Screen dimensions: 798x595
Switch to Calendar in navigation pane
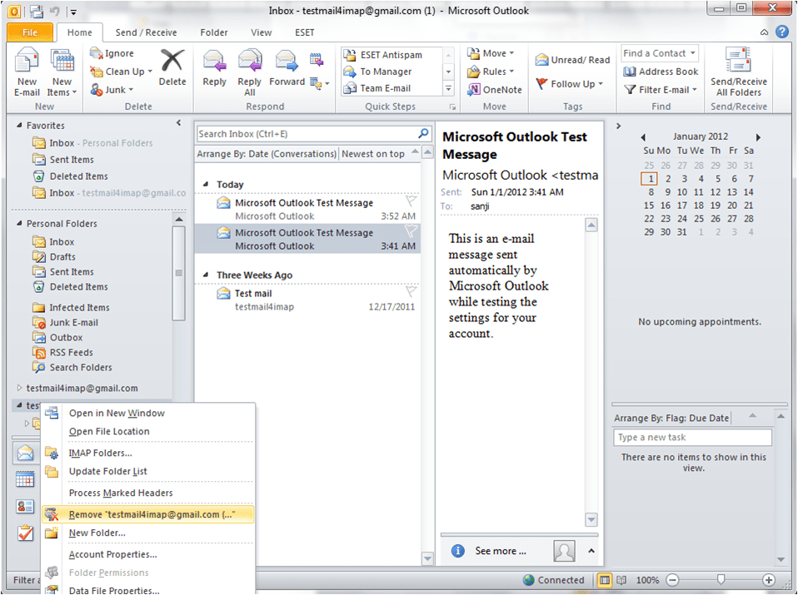[x=25, y=479]
